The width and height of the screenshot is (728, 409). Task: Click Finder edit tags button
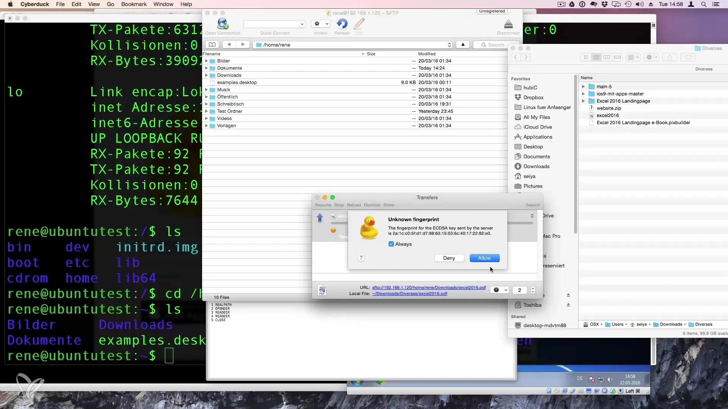point(688,57)
